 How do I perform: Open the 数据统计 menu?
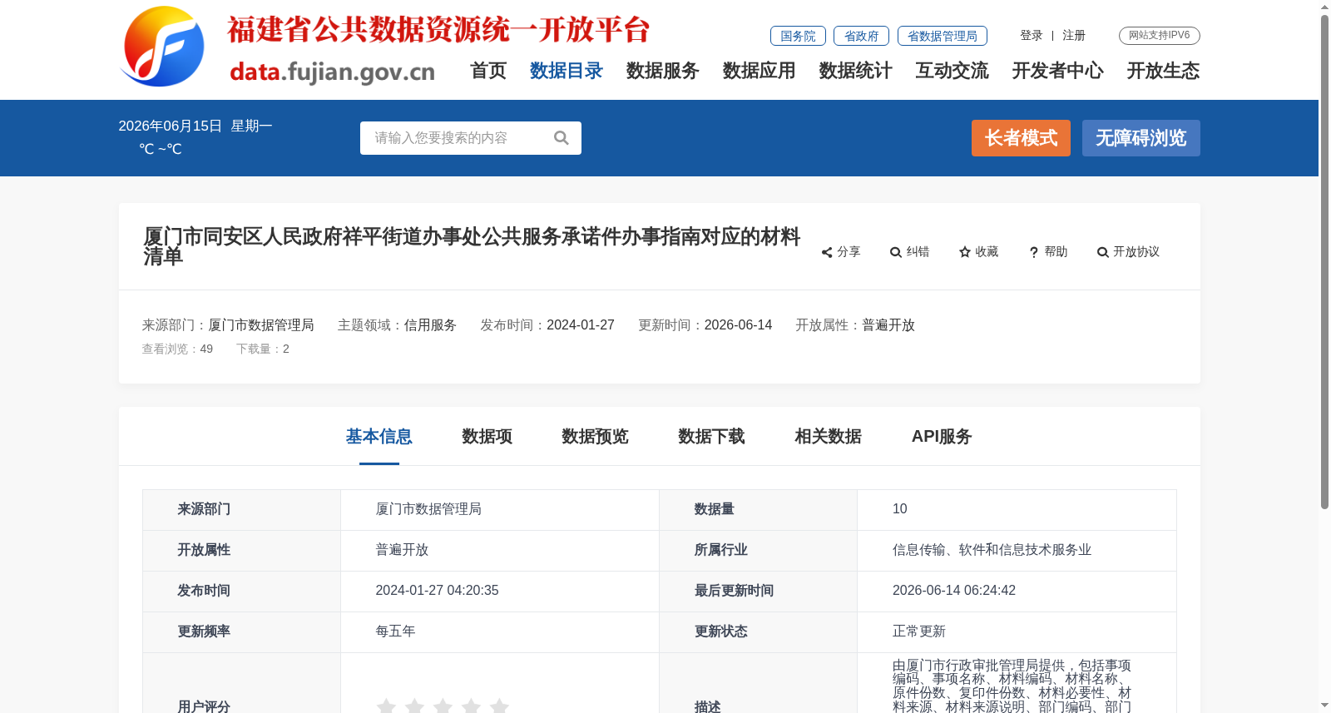pyautogui.click(x=856, y=71)
